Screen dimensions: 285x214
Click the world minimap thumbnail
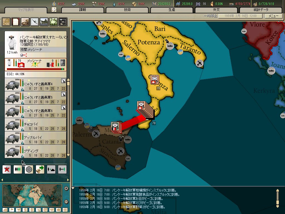[32, 195]
